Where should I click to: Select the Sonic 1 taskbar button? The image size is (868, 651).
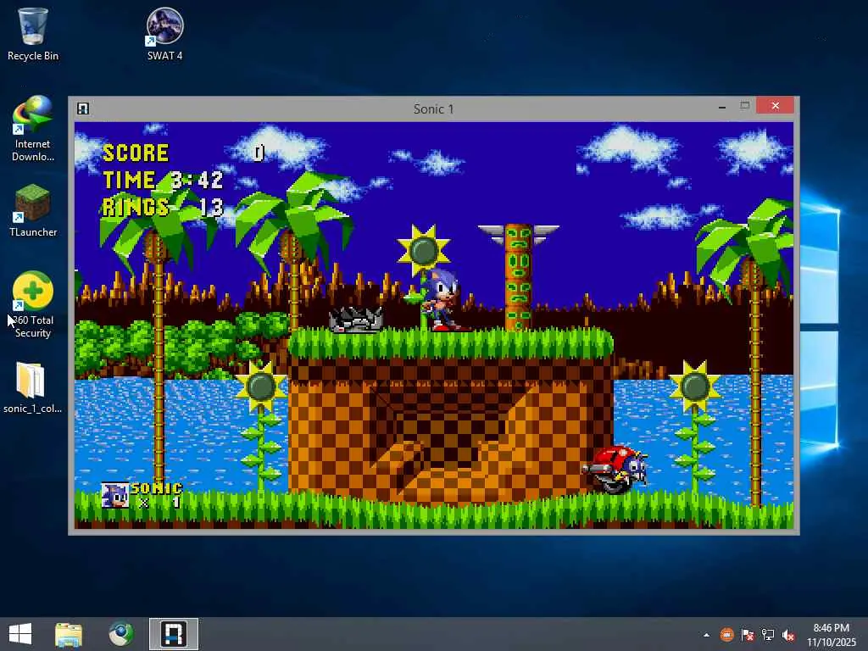pyautogui.click(x=173, y=634)
